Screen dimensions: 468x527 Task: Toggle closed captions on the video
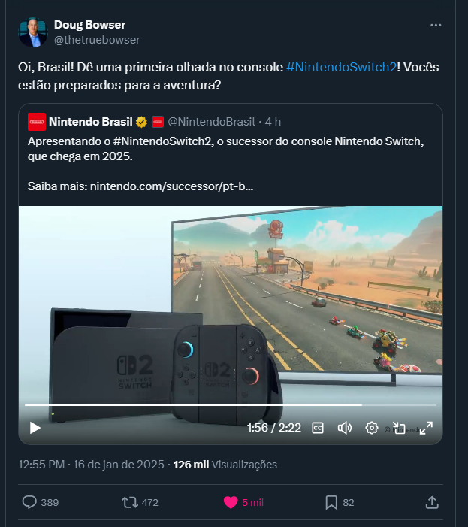pos(318,428)
